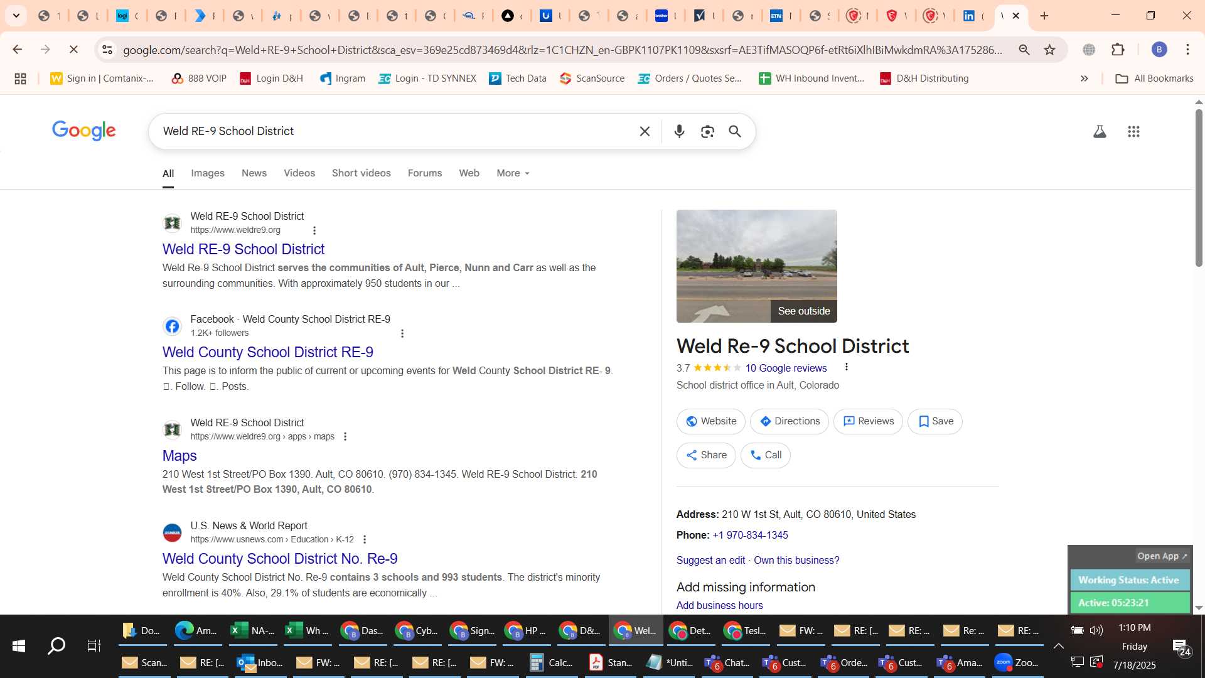
Task: Show more options for Maps result
Action: pyautogui.click(x=345, y=436)
